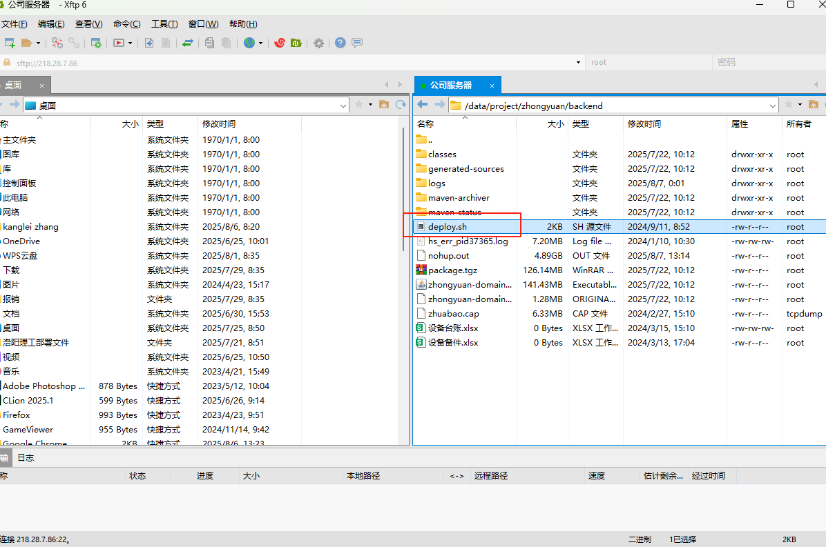Select 洛阳理工部署文件 folder in local pane
This screenshot has width=826, height=547.
36,342
